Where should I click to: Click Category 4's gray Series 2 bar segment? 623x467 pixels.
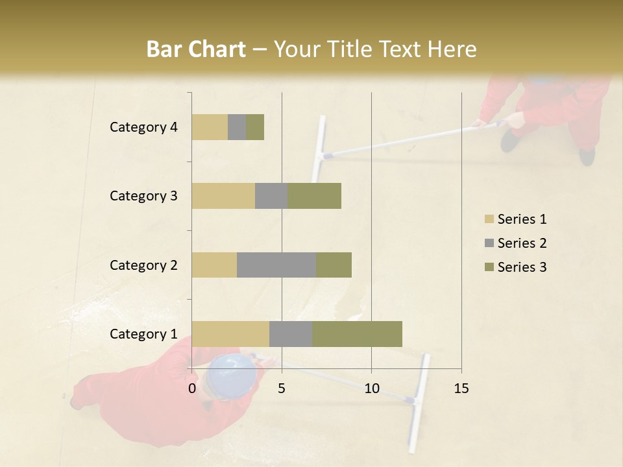(x=237, y=127)
